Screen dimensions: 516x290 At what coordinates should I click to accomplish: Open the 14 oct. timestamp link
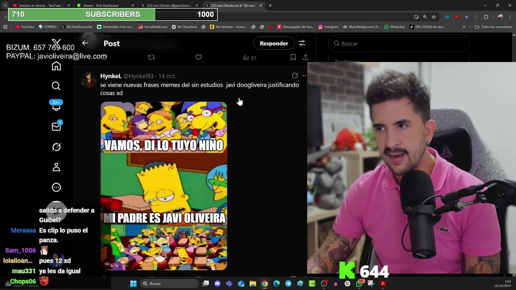167,76
